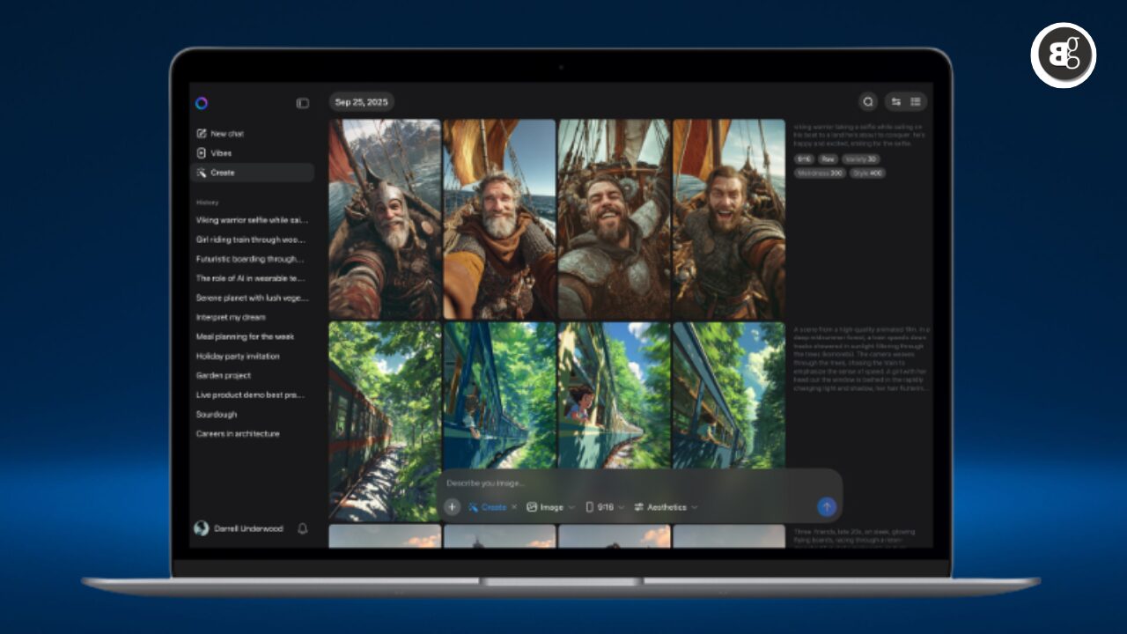Image resolution: width=1127 pixels, height=634 pixels.
Task: Open the first Viking selfie thumbnail
Action: pyautogui.click(x=385, y=219)
